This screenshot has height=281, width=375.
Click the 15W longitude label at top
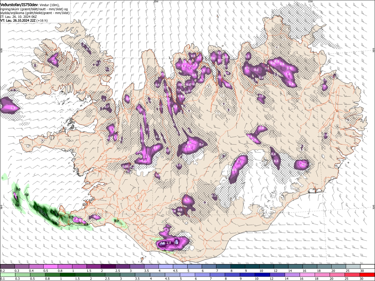point(310,1)
